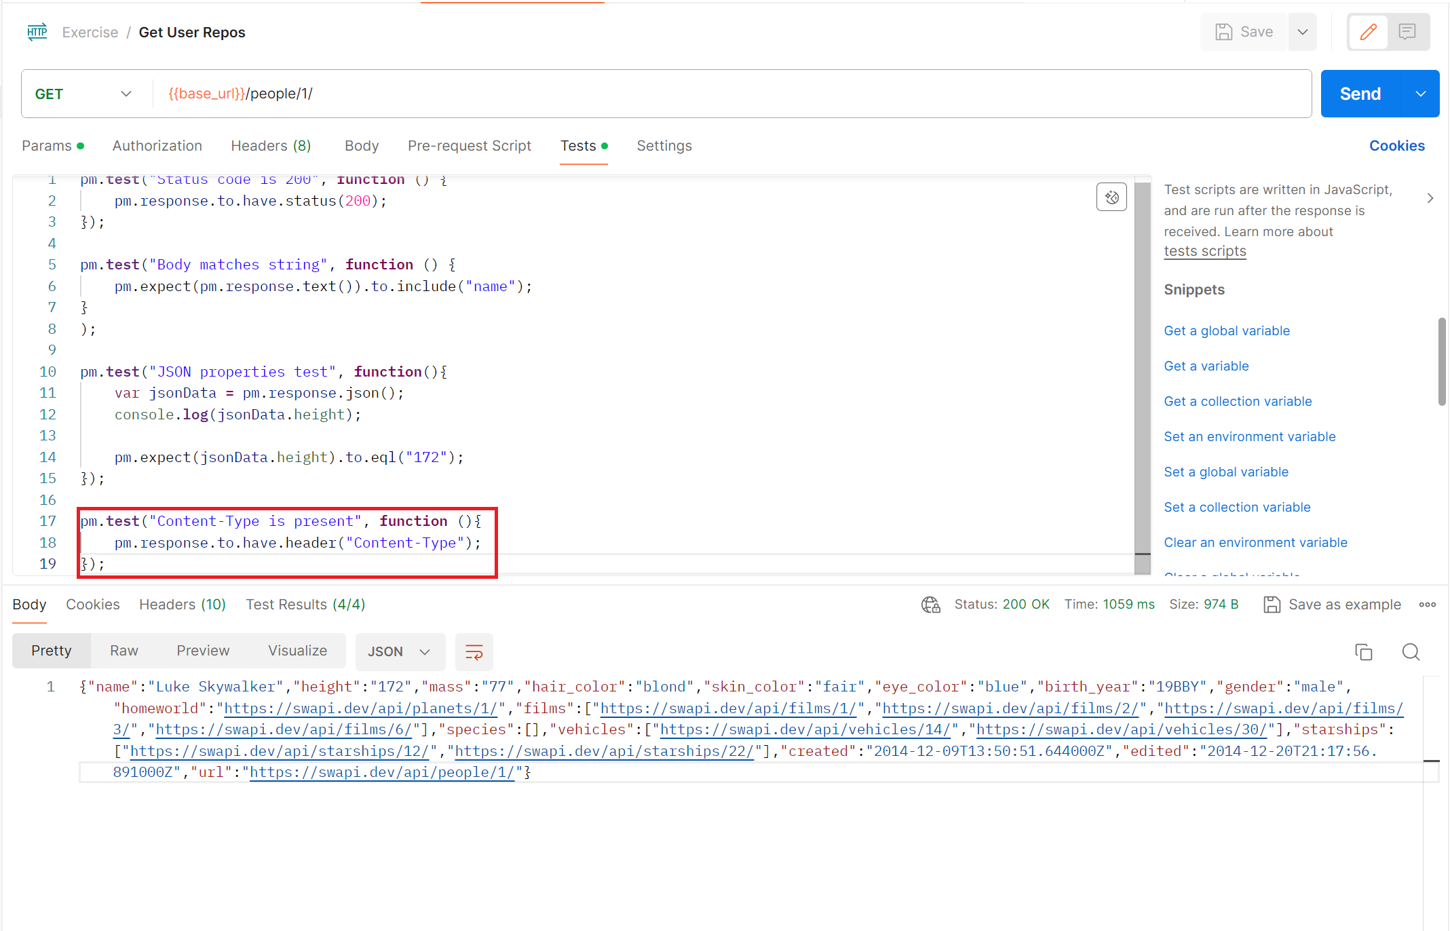Toggle response line wrap icon
Screen dimensions: 1450x931
coord(474,652)
